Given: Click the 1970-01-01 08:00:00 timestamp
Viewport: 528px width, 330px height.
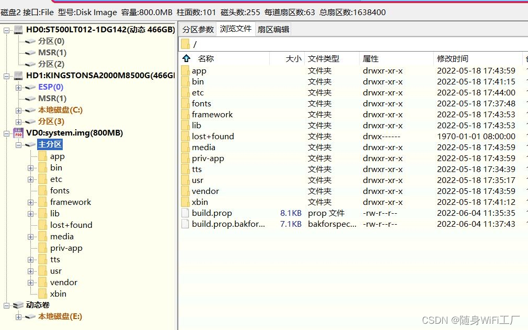Looking at the screenshot, I should pyautogui.click(x=476, y=137).
